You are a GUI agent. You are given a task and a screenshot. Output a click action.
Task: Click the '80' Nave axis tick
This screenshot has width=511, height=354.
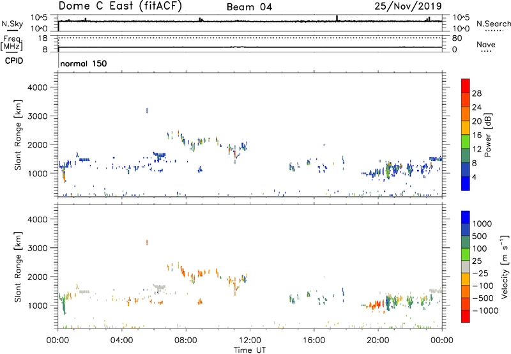coord(457,38)
